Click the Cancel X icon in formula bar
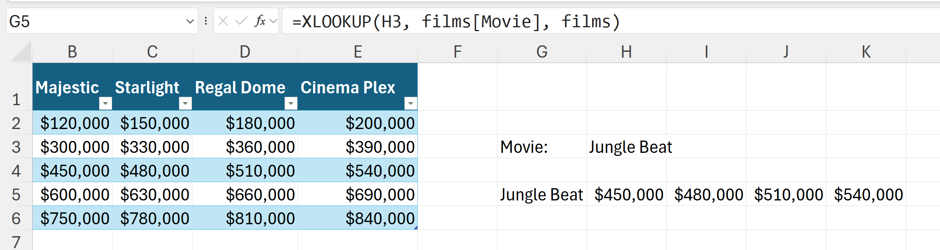Screen dimensions: 940x250 [x=223, y=21]
